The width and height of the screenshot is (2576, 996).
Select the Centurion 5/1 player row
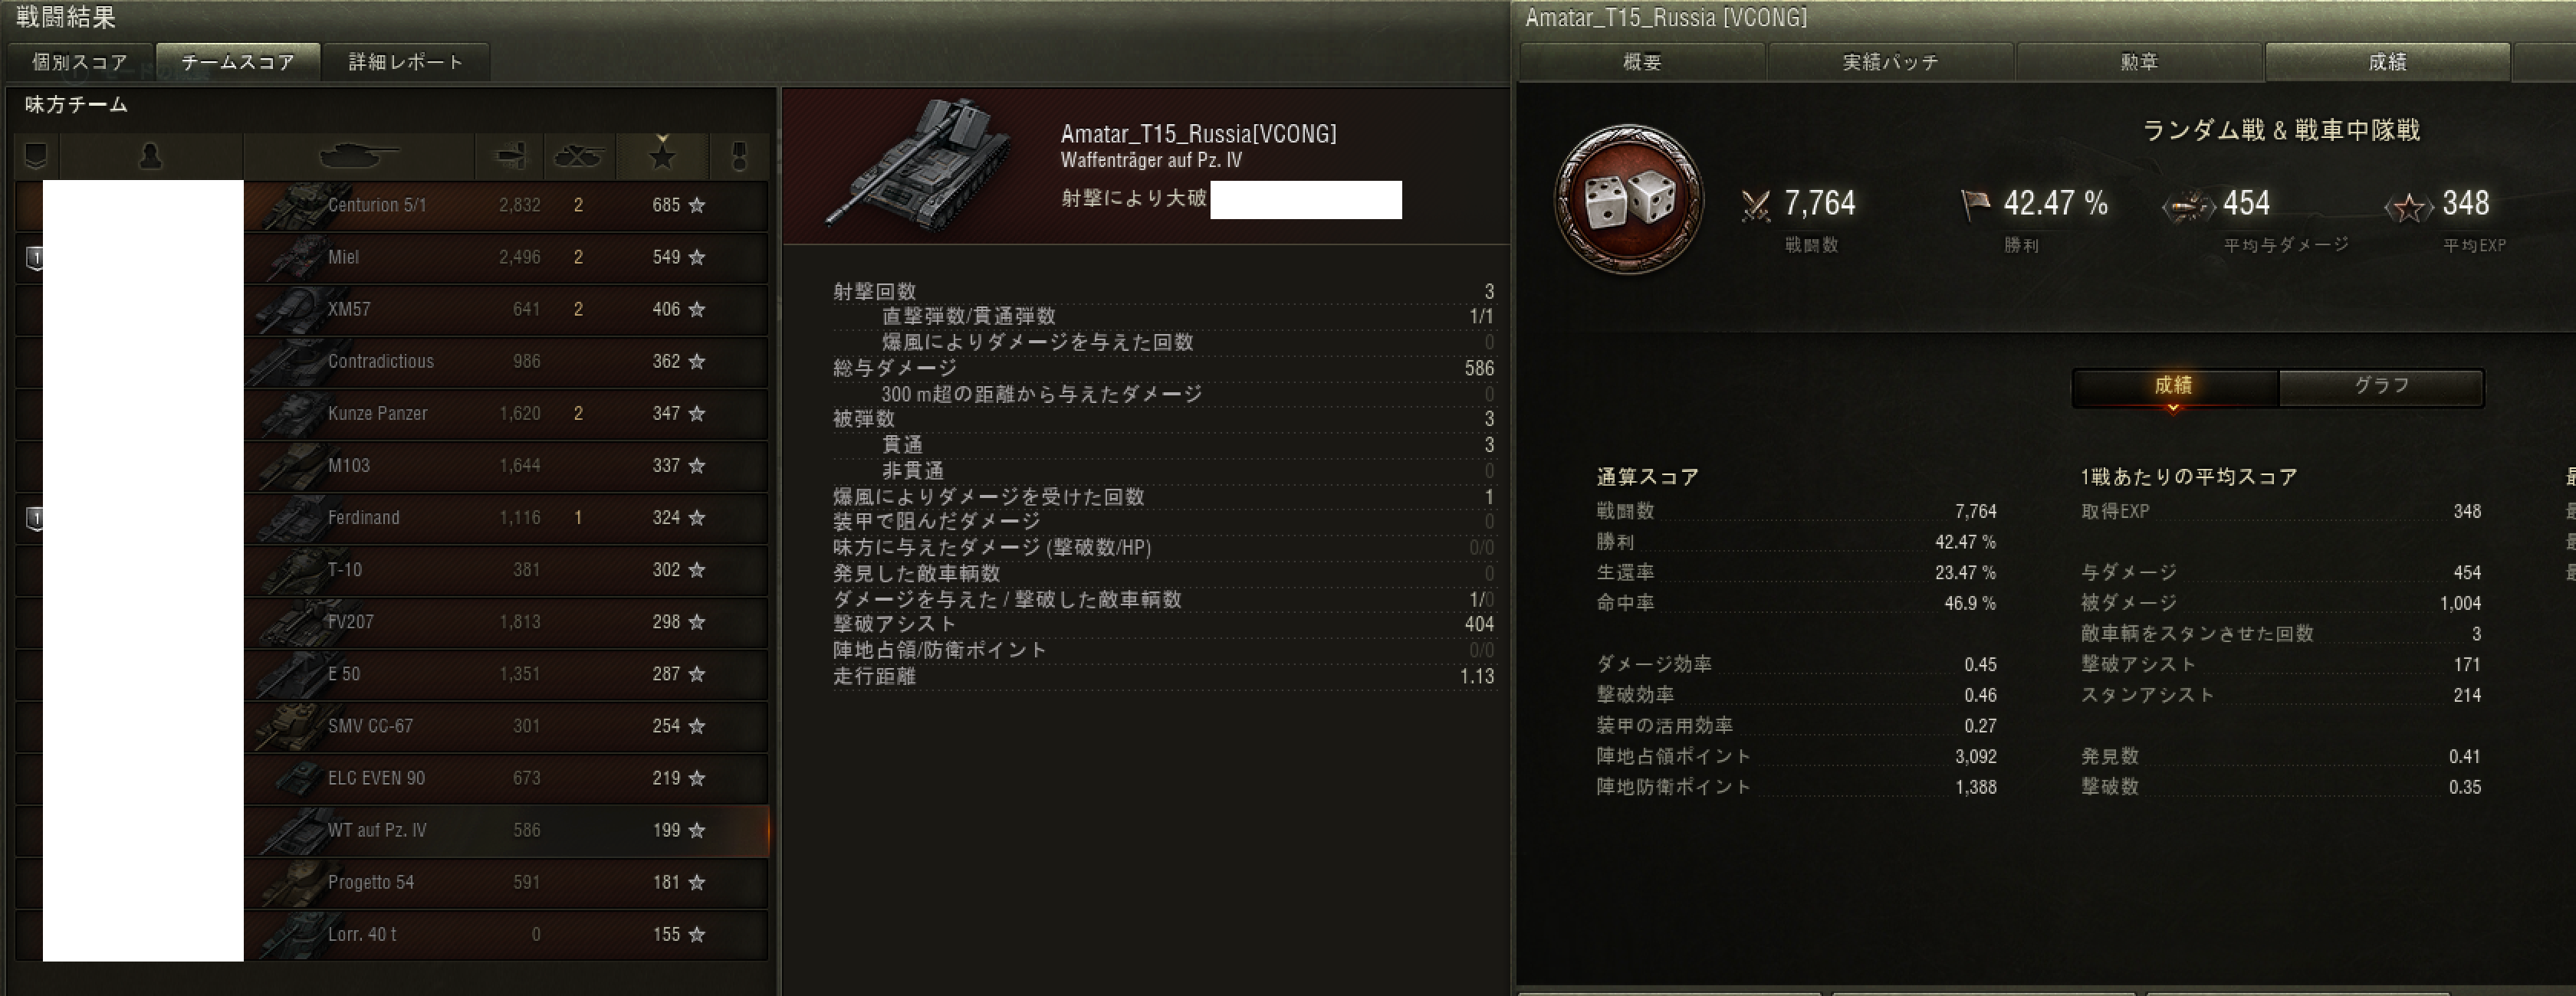(392, 205)
